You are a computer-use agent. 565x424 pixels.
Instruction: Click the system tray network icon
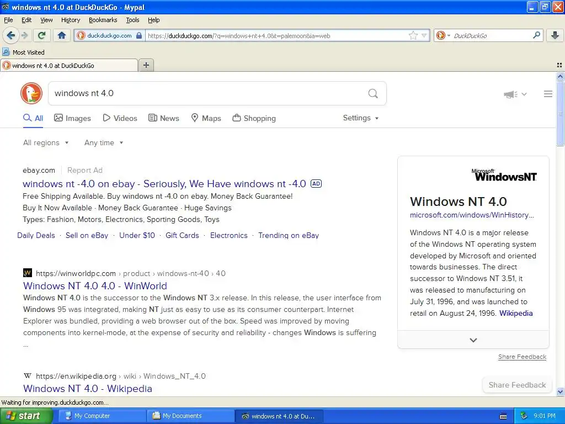(x=524, y=416)
